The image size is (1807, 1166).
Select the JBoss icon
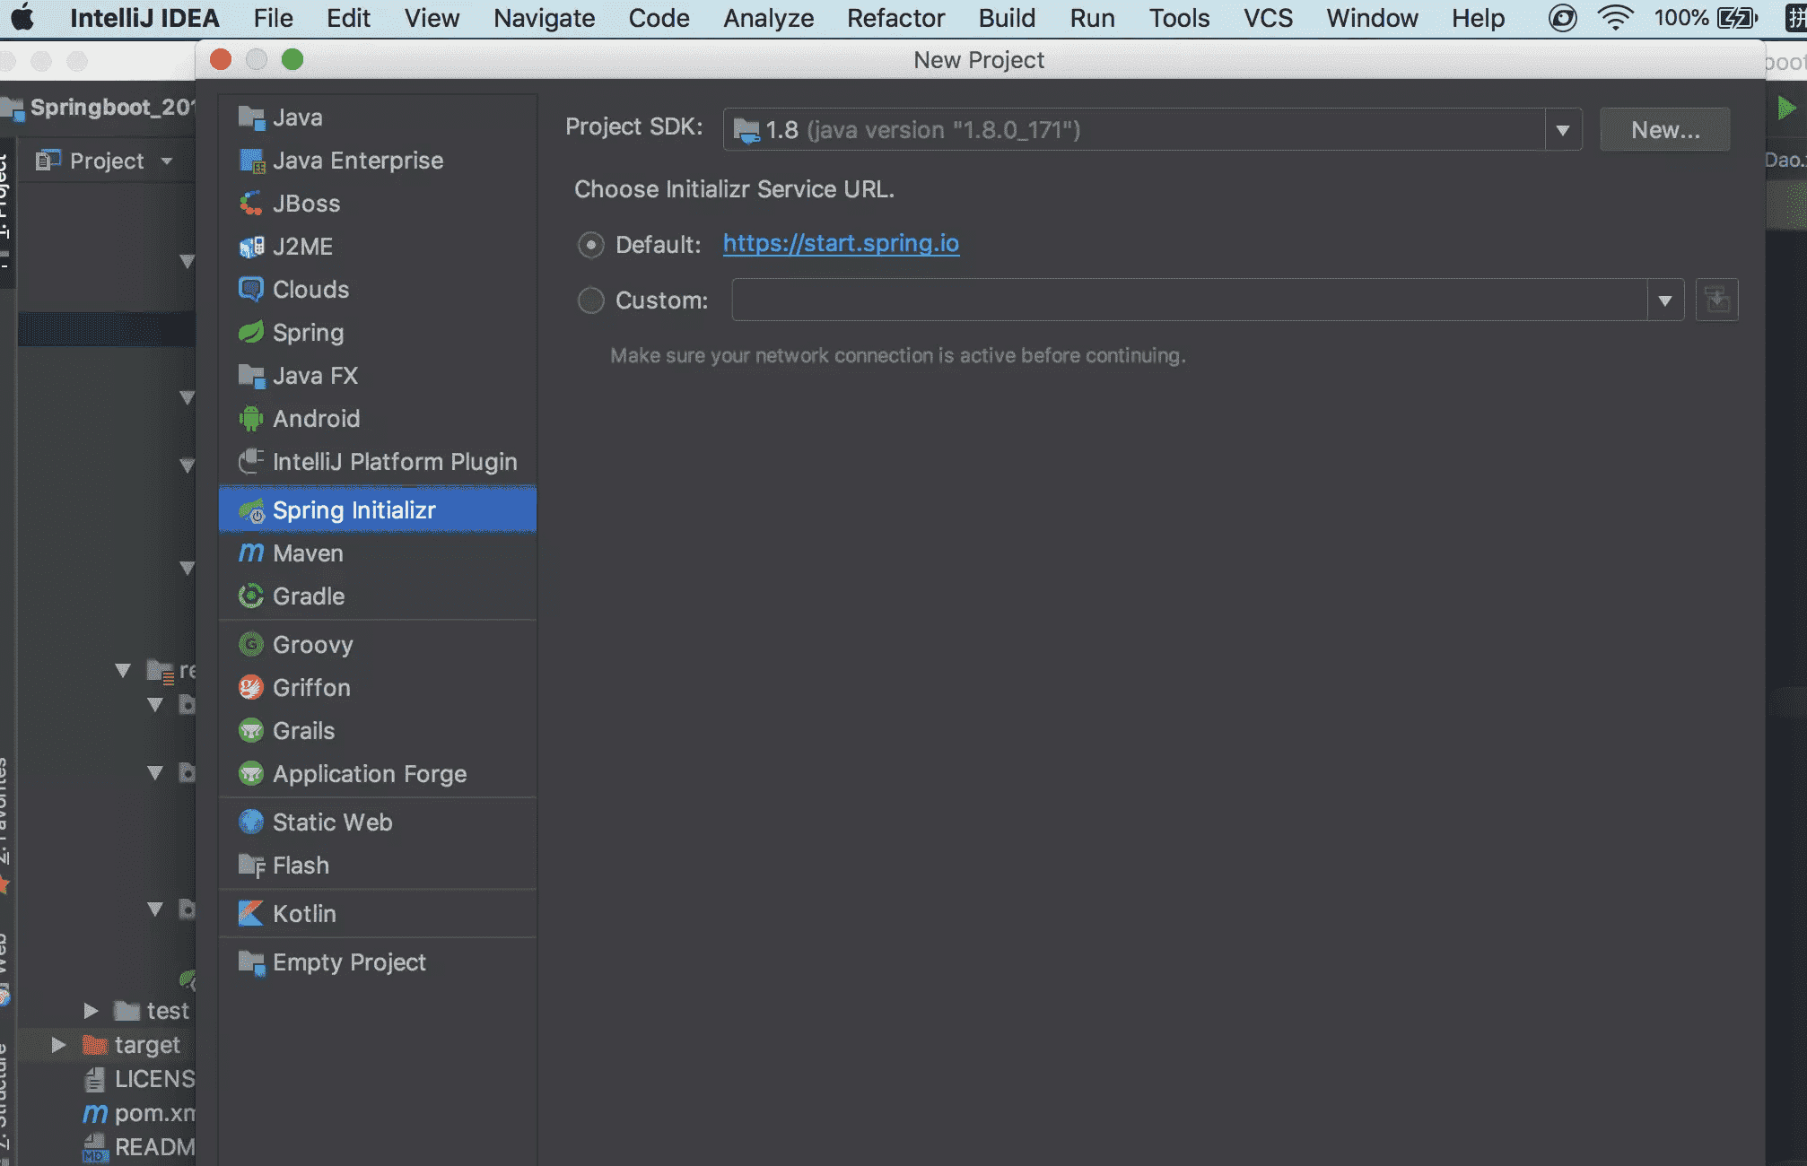click(x=251, y=204)
